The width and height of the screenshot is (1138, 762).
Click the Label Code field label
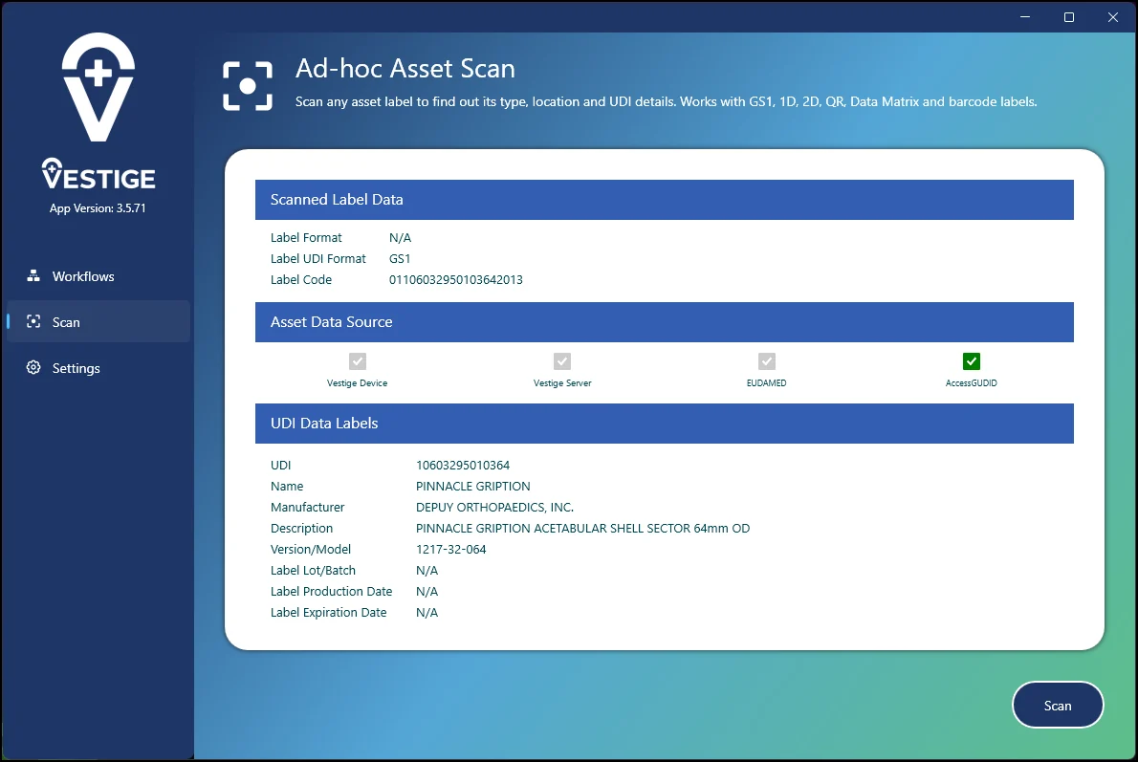click(x=301, y=279)
